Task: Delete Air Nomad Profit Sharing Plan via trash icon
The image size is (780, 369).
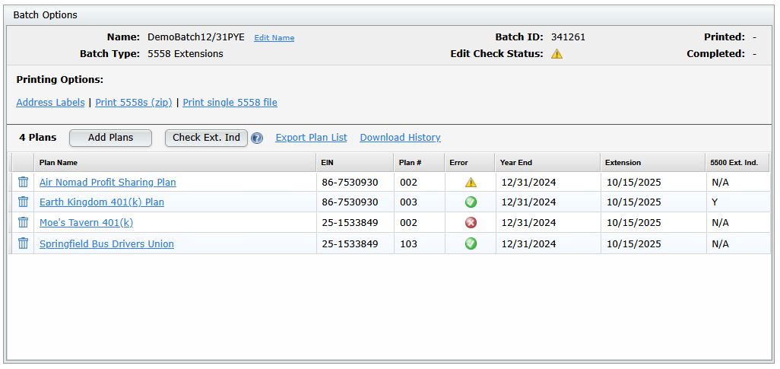Action: 23,182
